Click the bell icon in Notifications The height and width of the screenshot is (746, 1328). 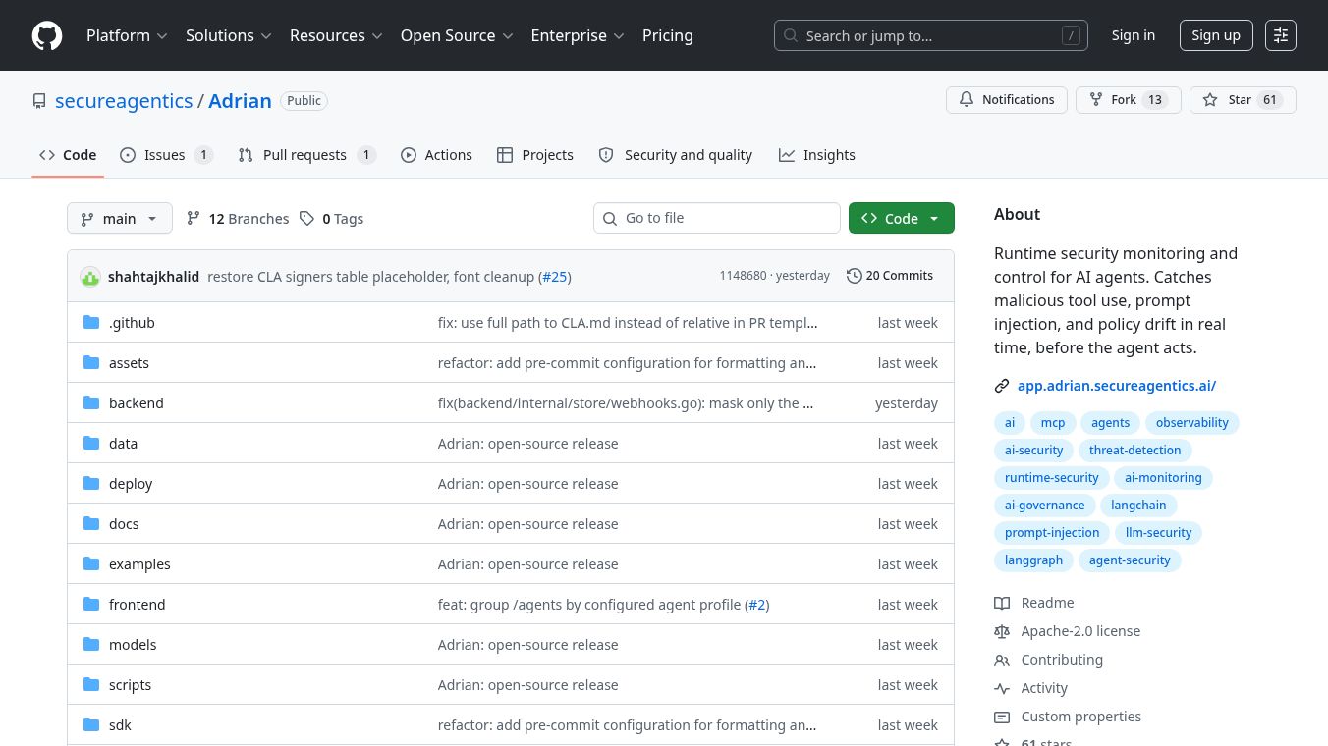pos(967,100)
